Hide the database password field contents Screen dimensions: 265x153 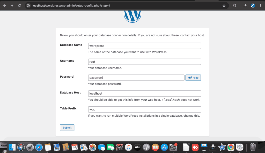(x=193, y=77)
